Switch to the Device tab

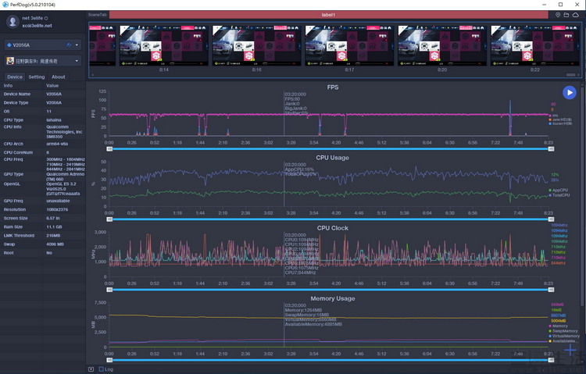coord(15,77)
